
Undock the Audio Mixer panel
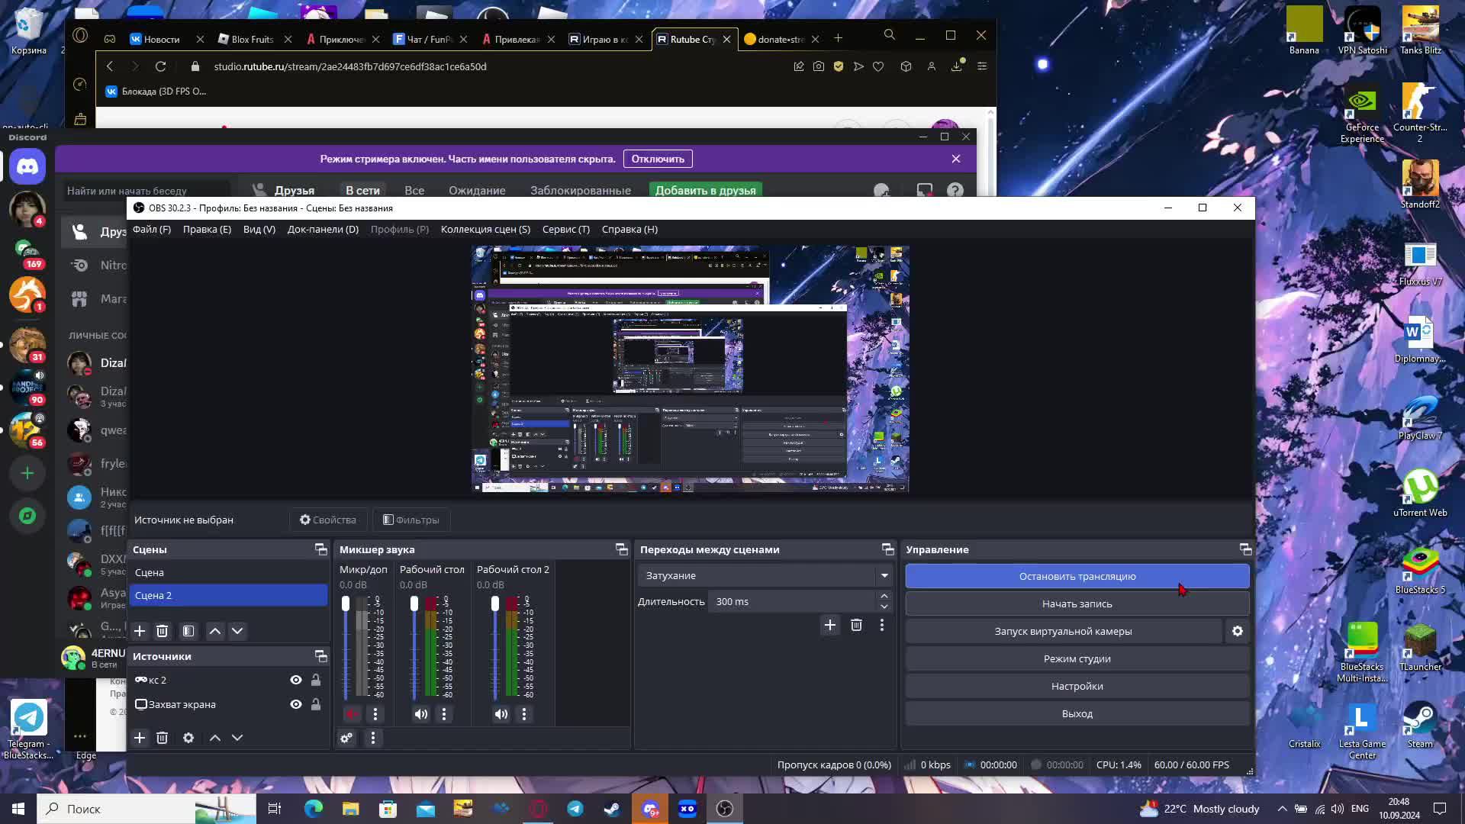[621, 549]
